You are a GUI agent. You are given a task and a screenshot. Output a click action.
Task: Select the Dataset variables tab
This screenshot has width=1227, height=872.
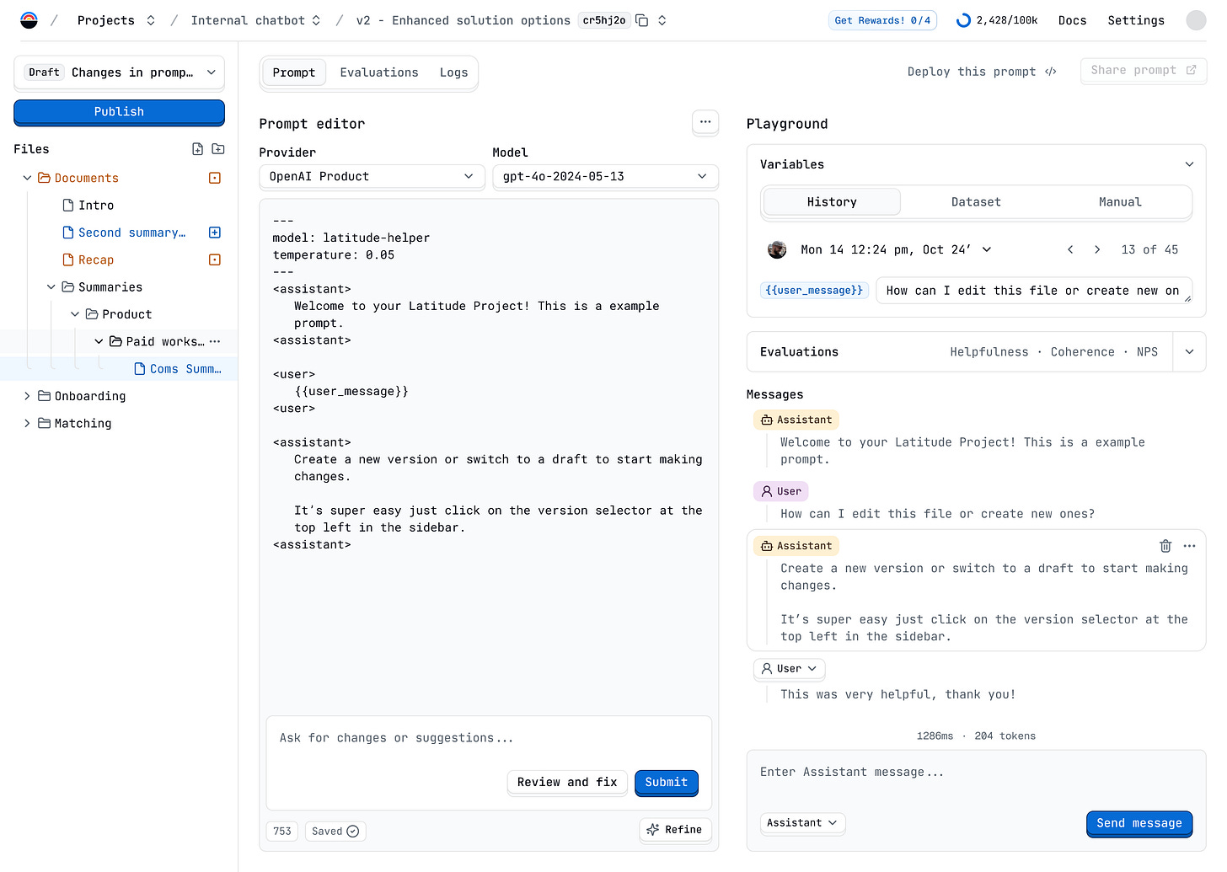[976, 202]
